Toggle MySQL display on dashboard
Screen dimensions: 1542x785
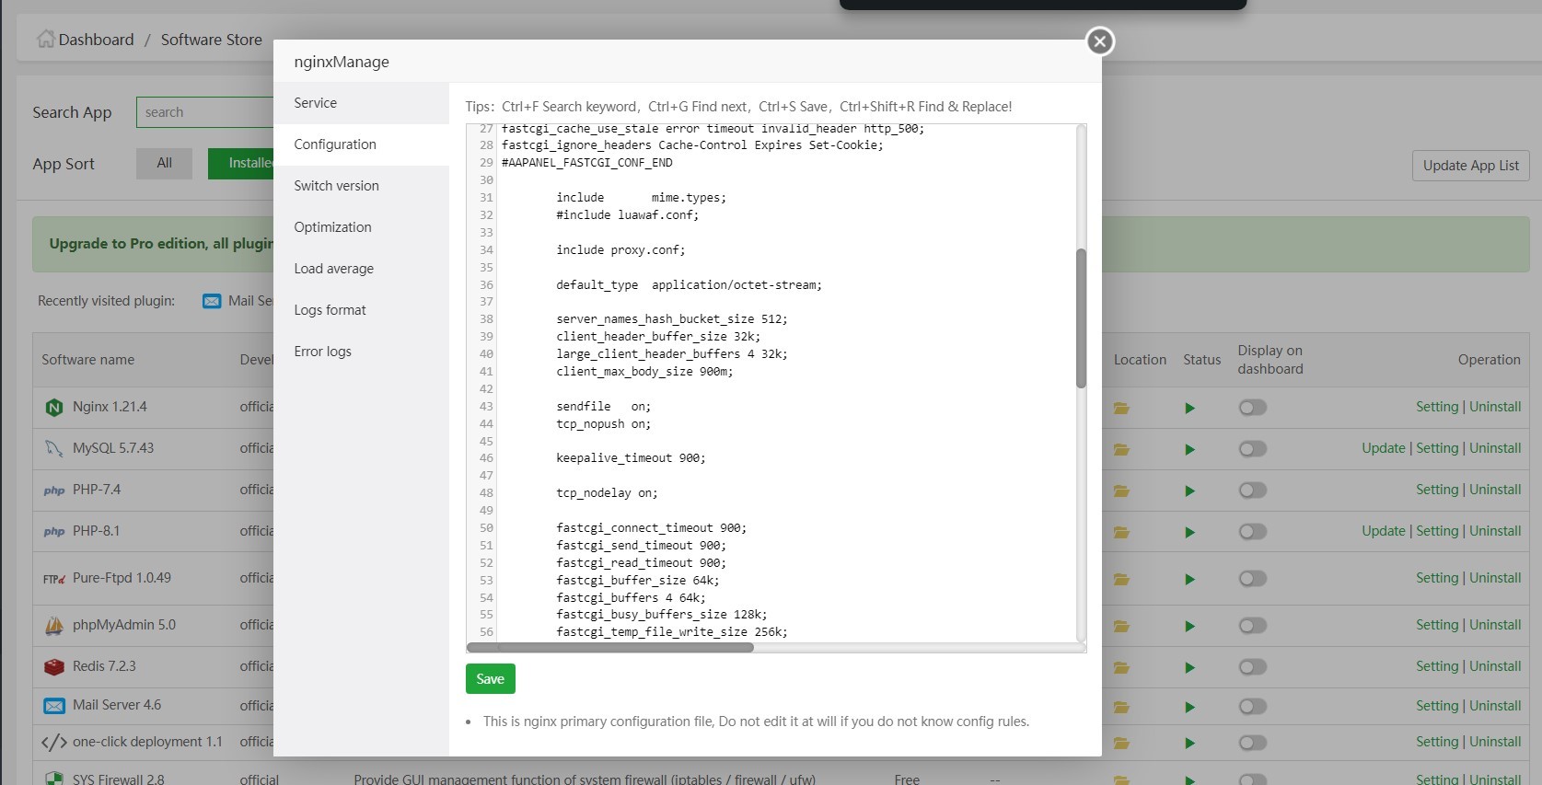1253,448
